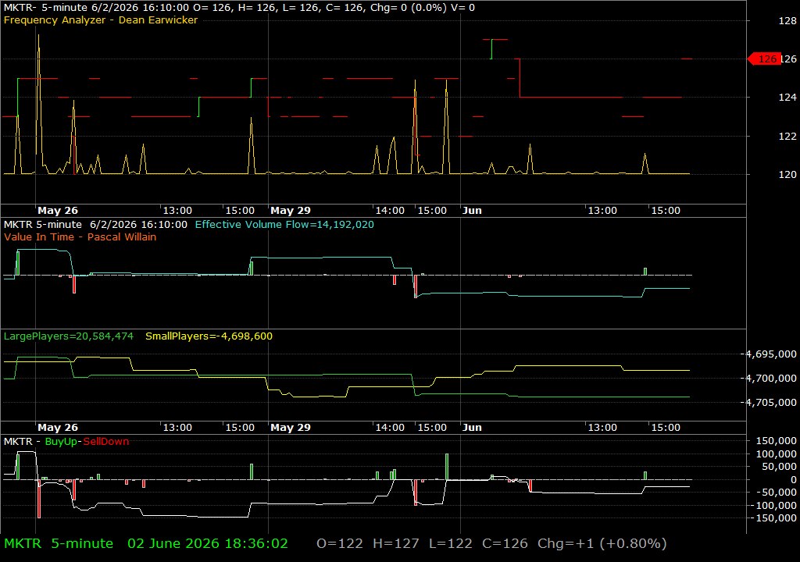The image size is (800, 562).
Task: Click 'Value In Time - Pascal Willain' label
Action: (x=80, y=237)
